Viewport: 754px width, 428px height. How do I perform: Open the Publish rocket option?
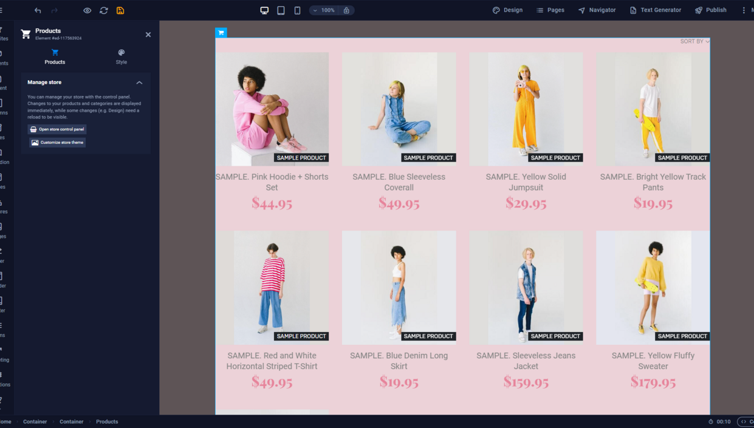click(x=710, y=10)
